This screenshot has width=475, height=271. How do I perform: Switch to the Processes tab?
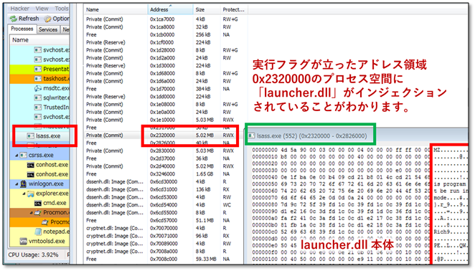click(x=22, y=29)
